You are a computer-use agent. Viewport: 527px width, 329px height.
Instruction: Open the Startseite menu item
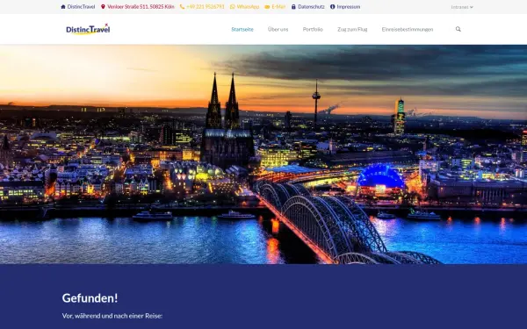[x=242, y=30]
